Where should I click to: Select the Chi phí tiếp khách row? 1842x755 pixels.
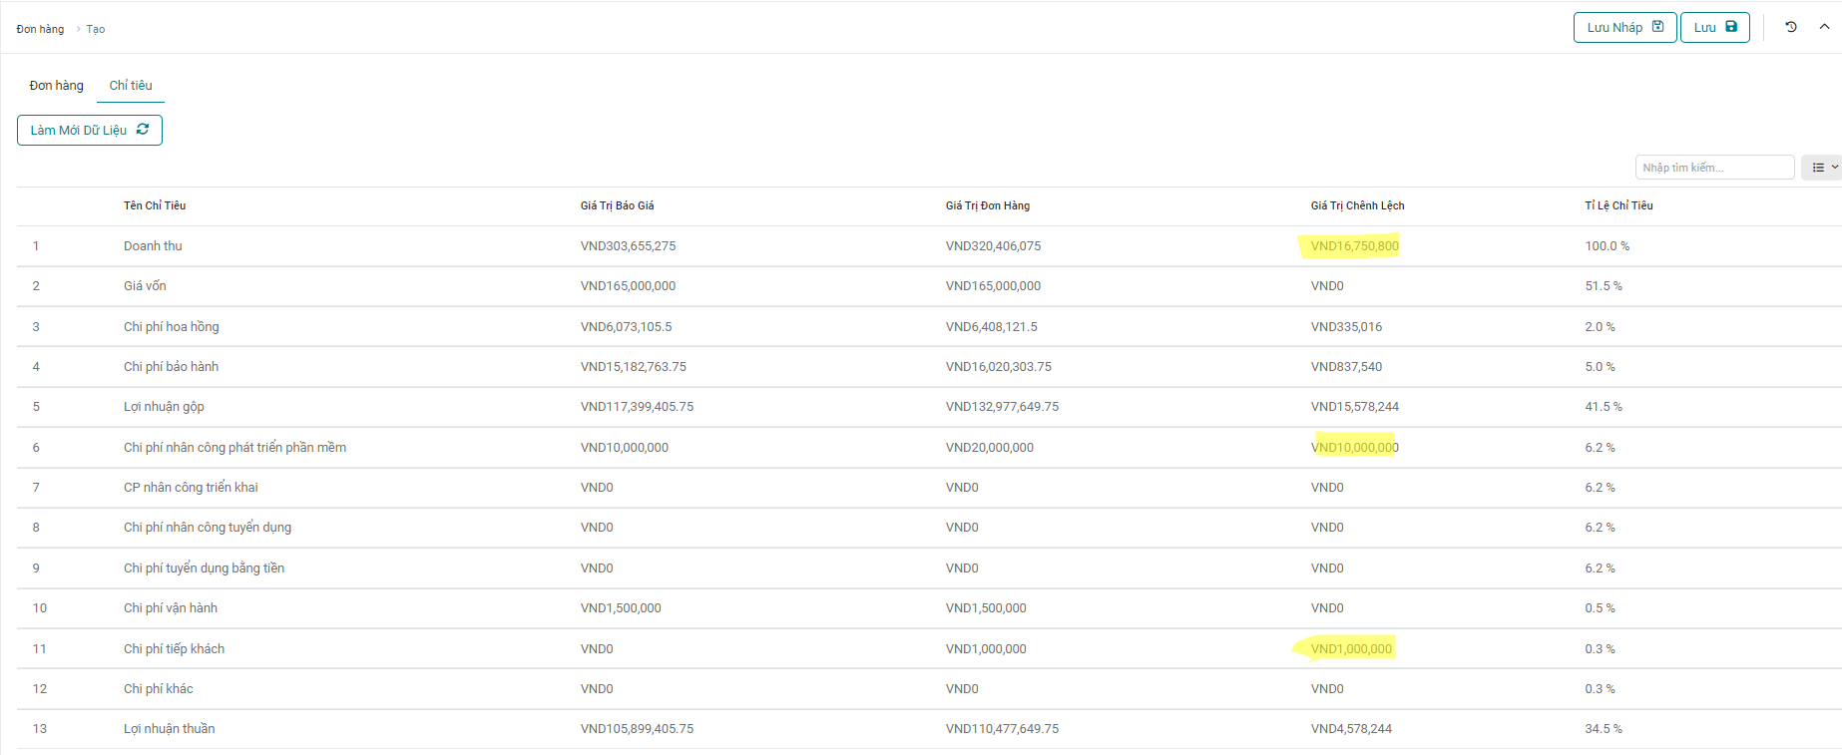point(174,649)
